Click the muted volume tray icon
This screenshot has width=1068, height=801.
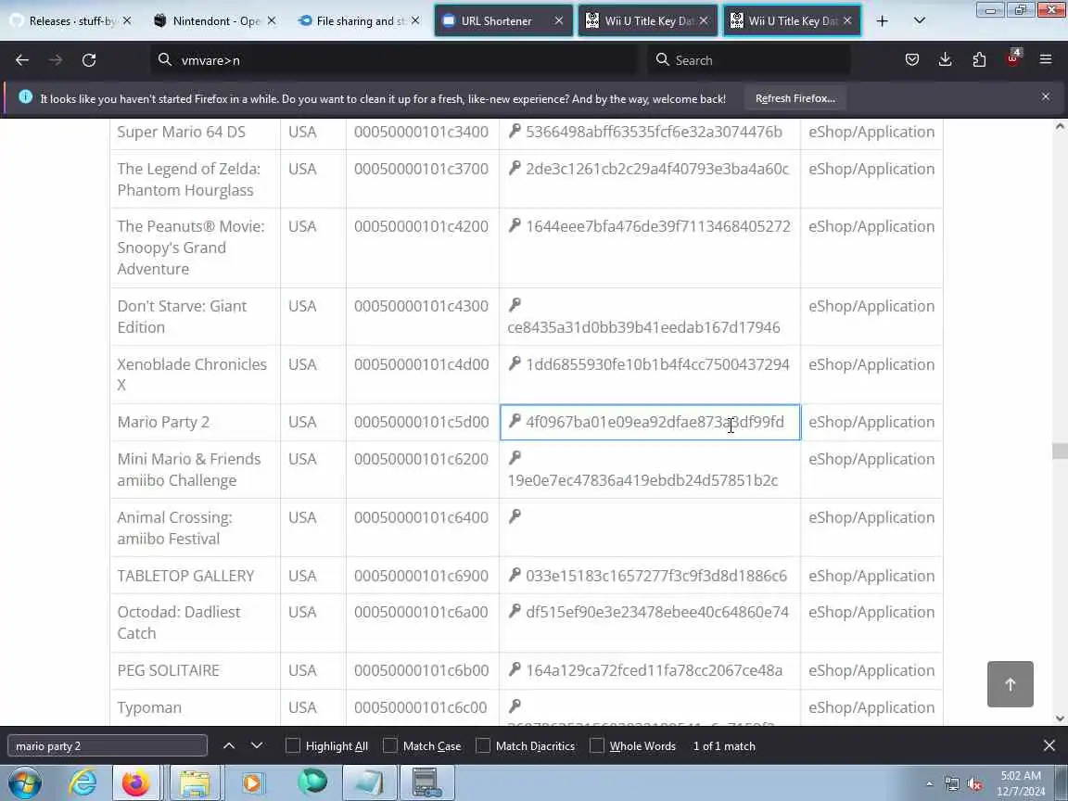[974, 784]
